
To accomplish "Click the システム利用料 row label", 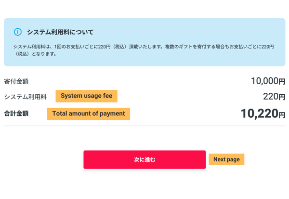I will [25, 97].
